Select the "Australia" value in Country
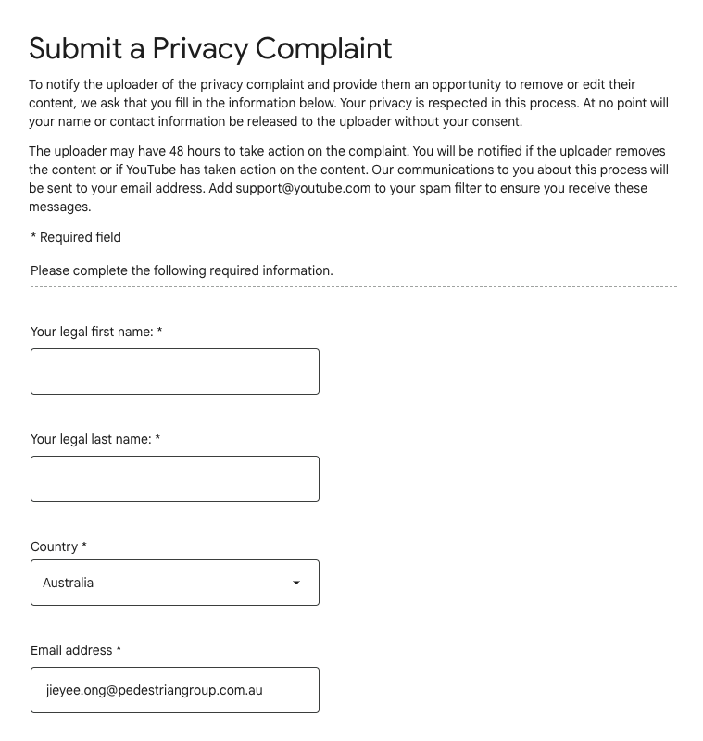The width and height of the screenshot is (703, 741). coord(69,583)
